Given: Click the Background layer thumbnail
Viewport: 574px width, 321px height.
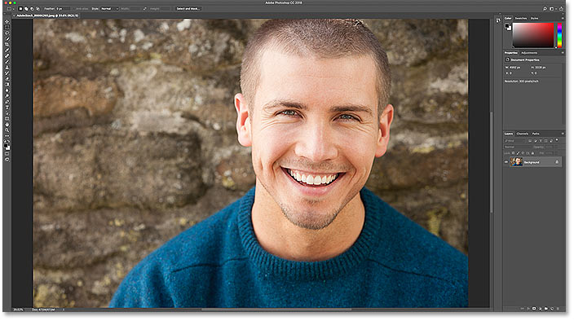Looking at the screenshot, I should (x=516, y=161).
